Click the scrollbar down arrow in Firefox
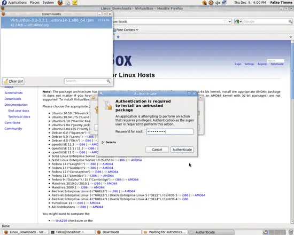294x235 pixels. (292, 222)
